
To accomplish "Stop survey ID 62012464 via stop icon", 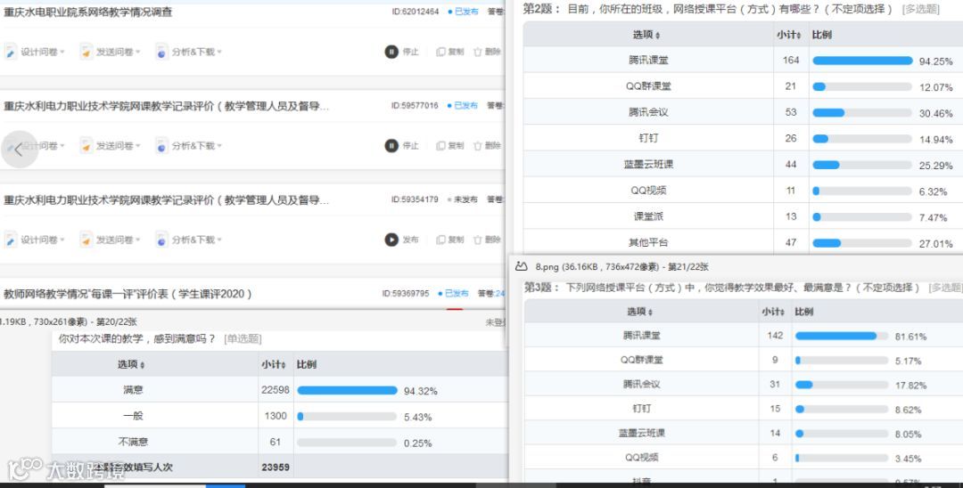I will click(x=391, y=53).
